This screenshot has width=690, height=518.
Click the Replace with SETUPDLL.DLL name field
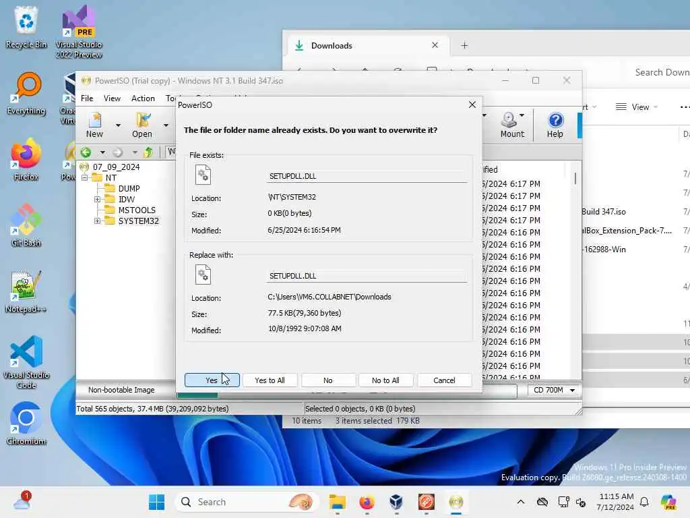[x=367, y=276]
